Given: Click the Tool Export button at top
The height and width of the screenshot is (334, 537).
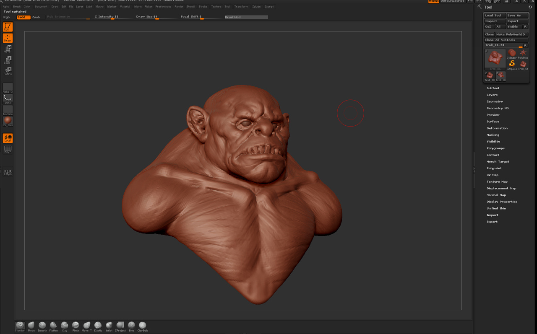Looking at the screenshot, I should click(x=517, y=21).
